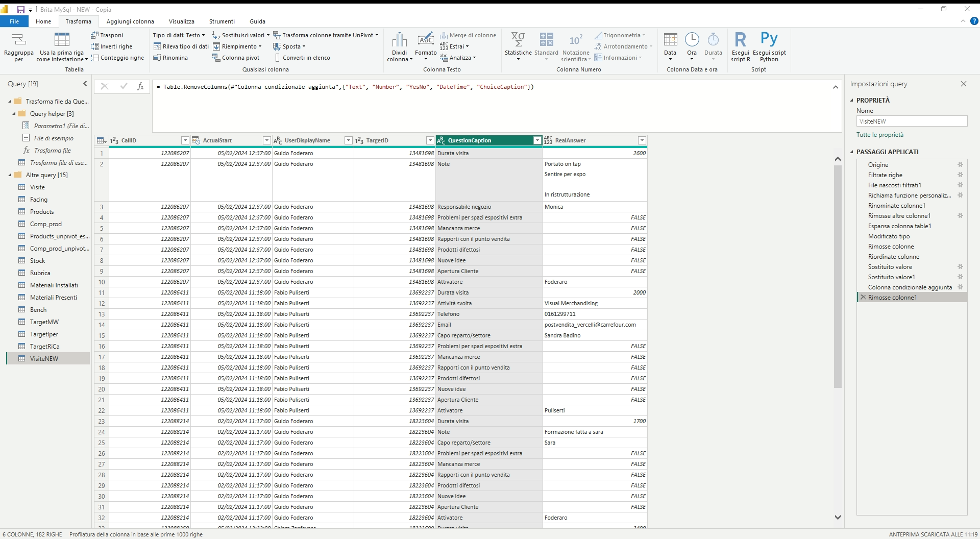
Task: Collapse the Query pane arrow
Action: point(85,84)
